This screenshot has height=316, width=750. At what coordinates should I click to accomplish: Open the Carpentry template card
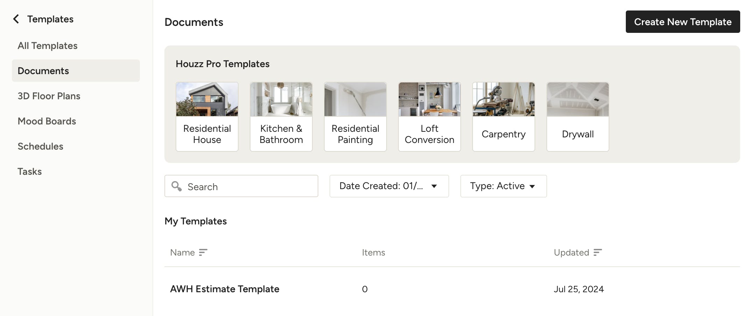coord(503,117)
